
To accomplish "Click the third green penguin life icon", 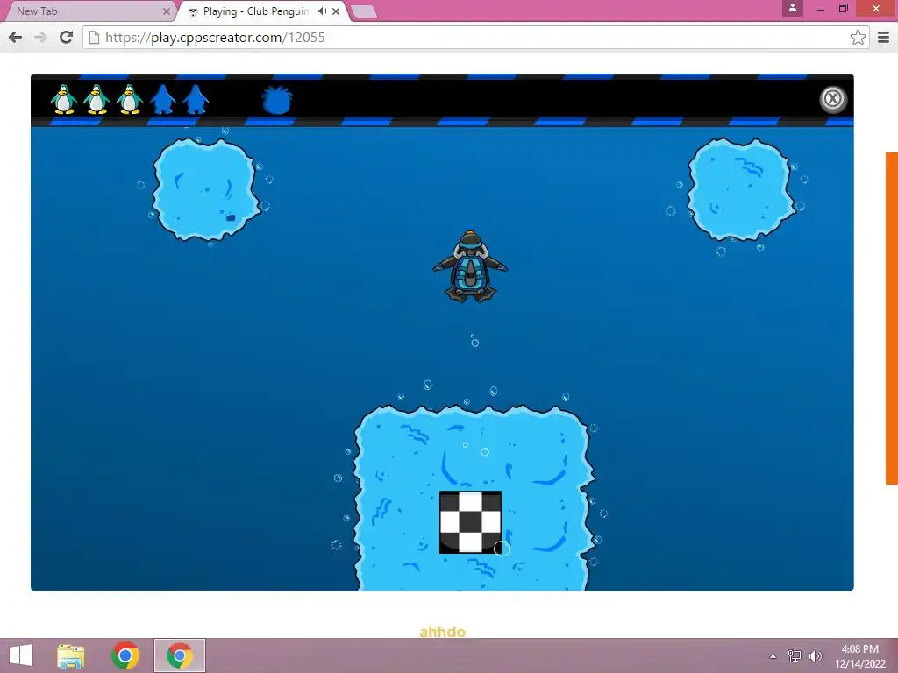I will [x=130, y=99].
